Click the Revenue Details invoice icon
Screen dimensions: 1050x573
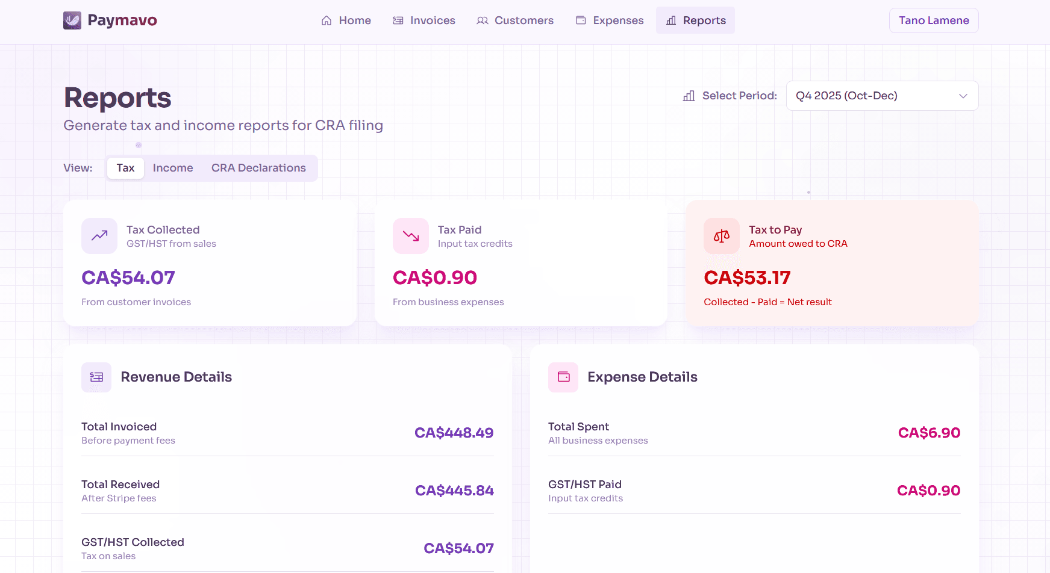[96, 377]
